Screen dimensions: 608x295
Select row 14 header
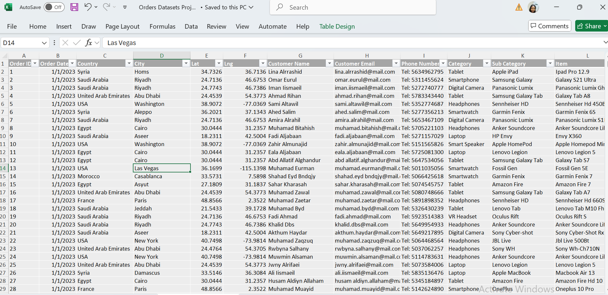point(4,168)
